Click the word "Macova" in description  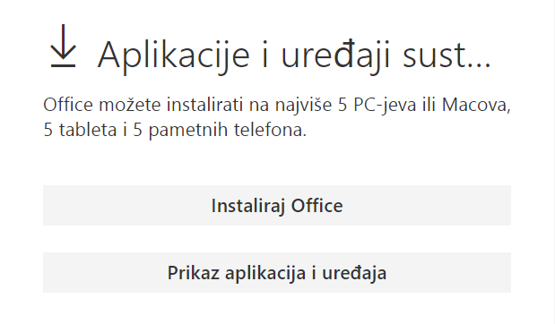476,106
